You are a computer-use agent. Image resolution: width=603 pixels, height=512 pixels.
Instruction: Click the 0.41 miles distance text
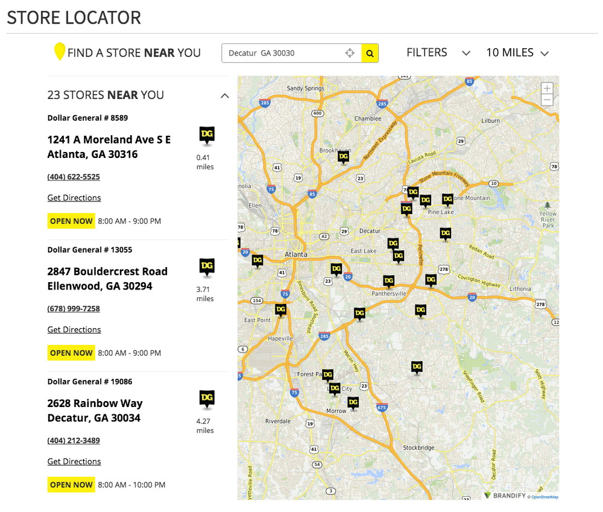pyautogui.click(x=205, y=162)
